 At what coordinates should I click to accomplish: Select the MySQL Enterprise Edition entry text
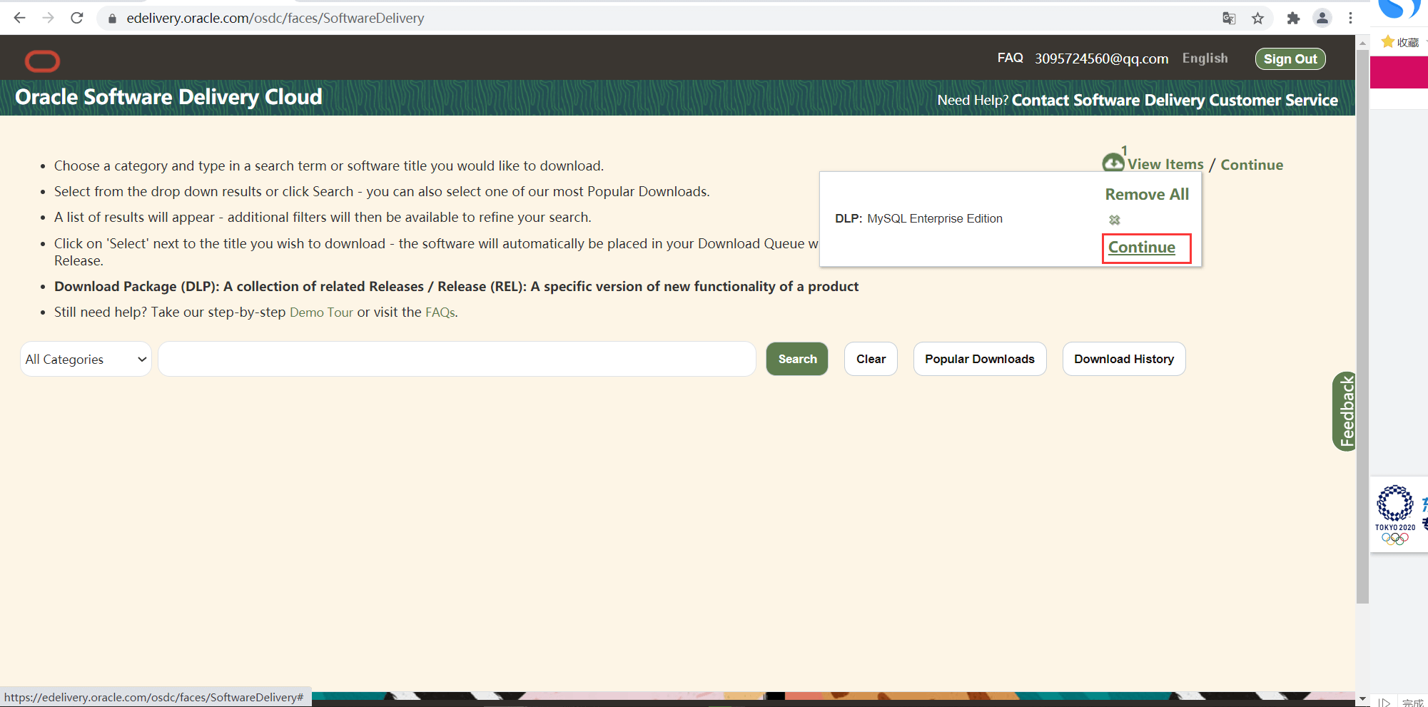pos(935,219)
